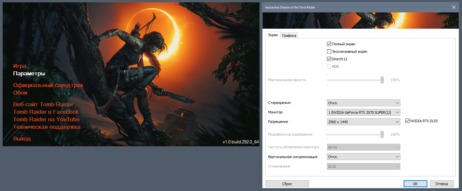Click the Отмена button

442,184
